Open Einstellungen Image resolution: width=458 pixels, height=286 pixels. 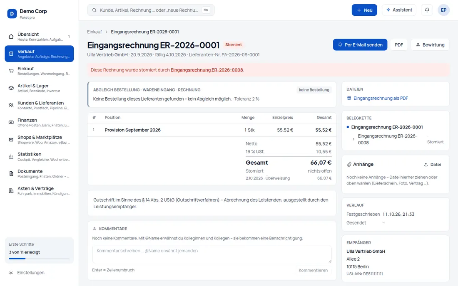[x=39, y=273]
